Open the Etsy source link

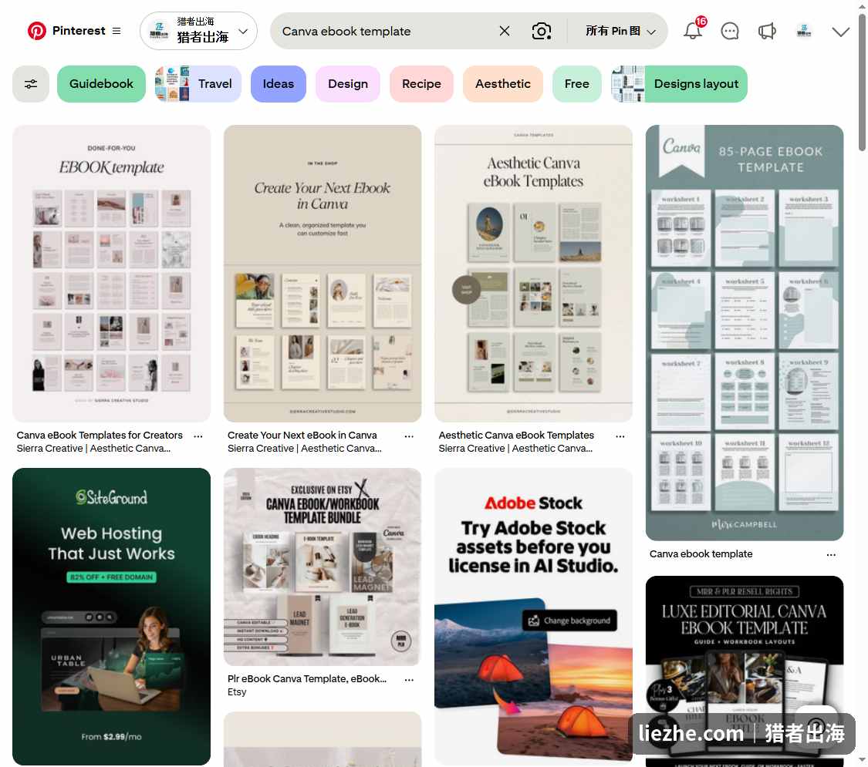click(237, 691)
